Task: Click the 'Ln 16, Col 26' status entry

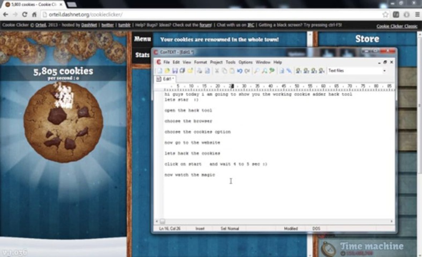Action: 170,228
